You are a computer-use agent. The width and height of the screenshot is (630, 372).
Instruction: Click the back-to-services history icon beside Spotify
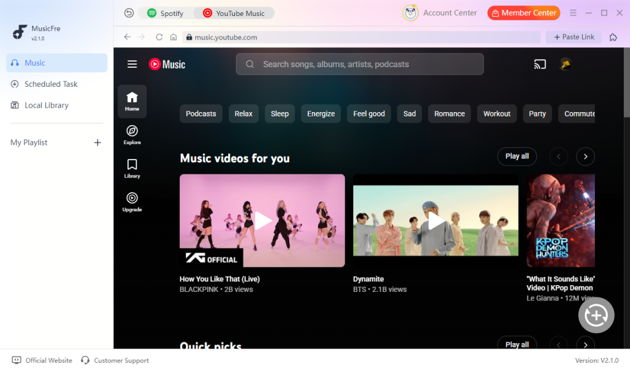tap(129, 13)
